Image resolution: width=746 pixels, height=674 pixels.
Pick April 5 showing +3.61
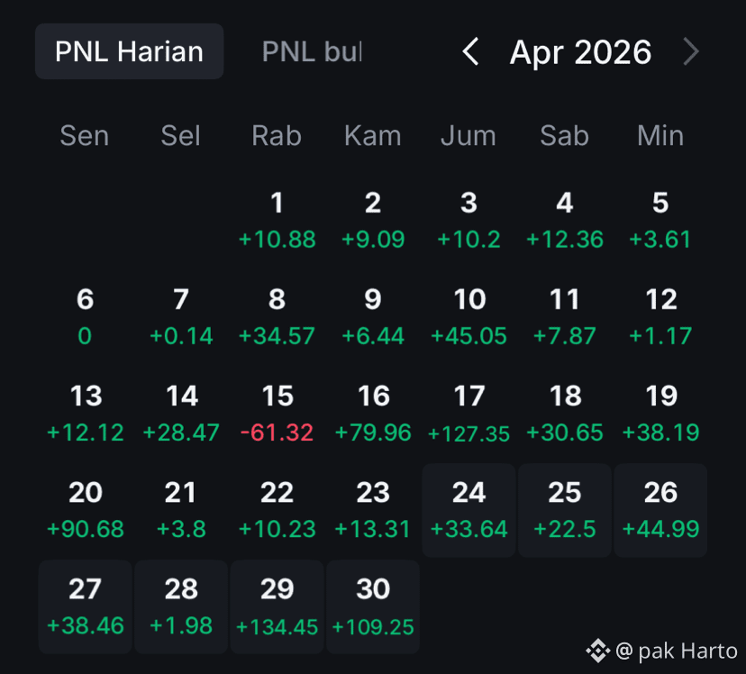pos(660,221)
